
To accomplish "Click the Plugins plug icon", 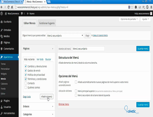I will point(2,101).
